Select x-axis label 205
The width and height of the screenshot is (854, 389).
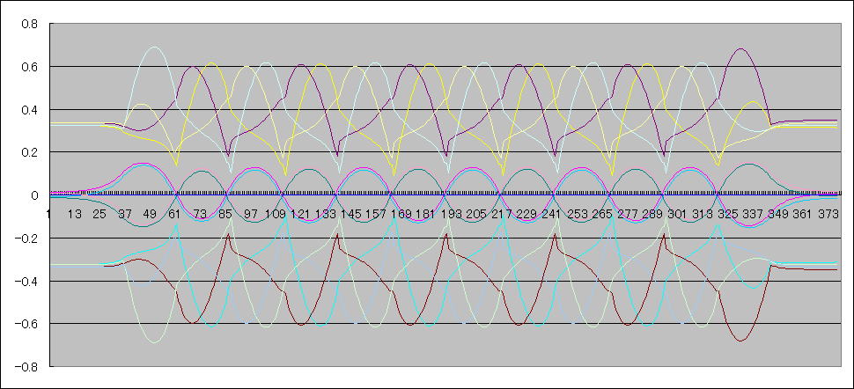(x=476, y=214)
